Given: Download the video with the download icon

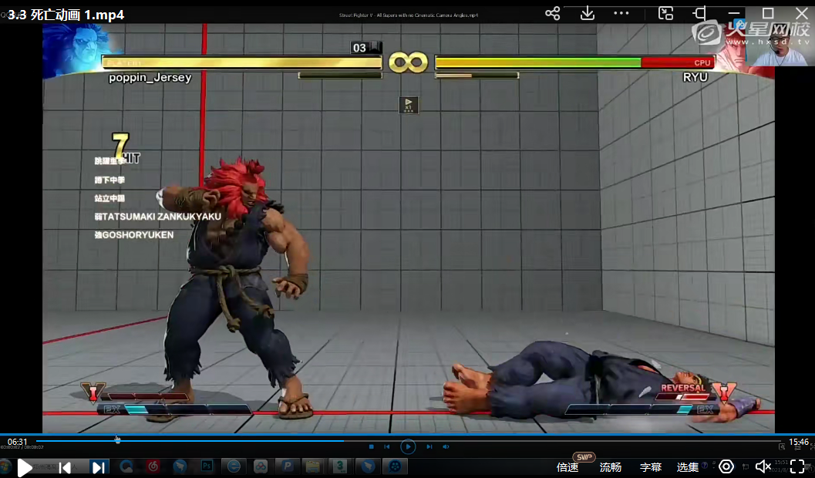Looking at the screenshot, I should tap(588, 13).
